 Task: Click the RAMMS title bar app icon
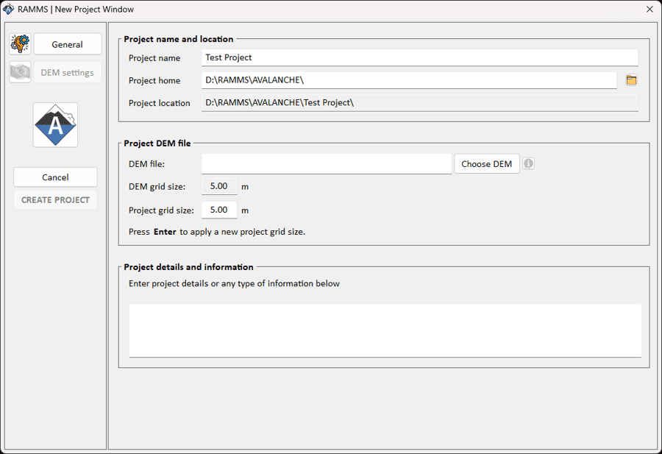coord(8,10)
